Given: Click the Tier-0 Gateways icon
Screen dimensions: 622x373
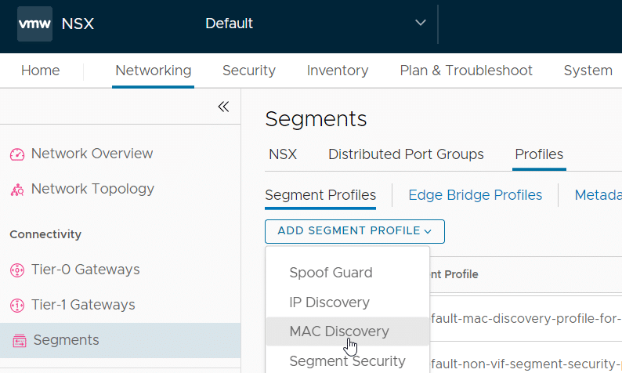Looking at the screenshot, I should [17, 270].
